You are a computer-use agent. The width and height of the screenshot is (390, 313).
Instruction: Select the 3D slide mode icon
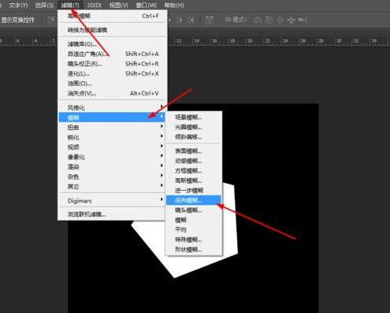[291, 20]
